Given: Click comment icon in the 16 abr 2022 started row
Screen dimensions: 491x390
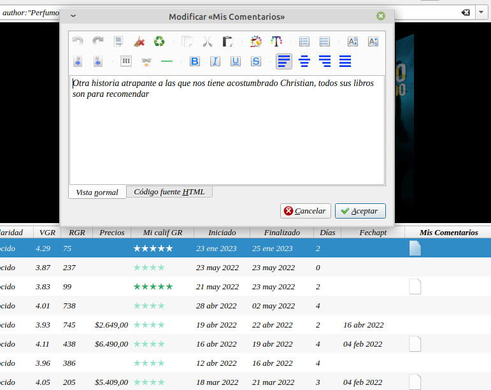Looking at the screenshot, I should tap(415, 343).
